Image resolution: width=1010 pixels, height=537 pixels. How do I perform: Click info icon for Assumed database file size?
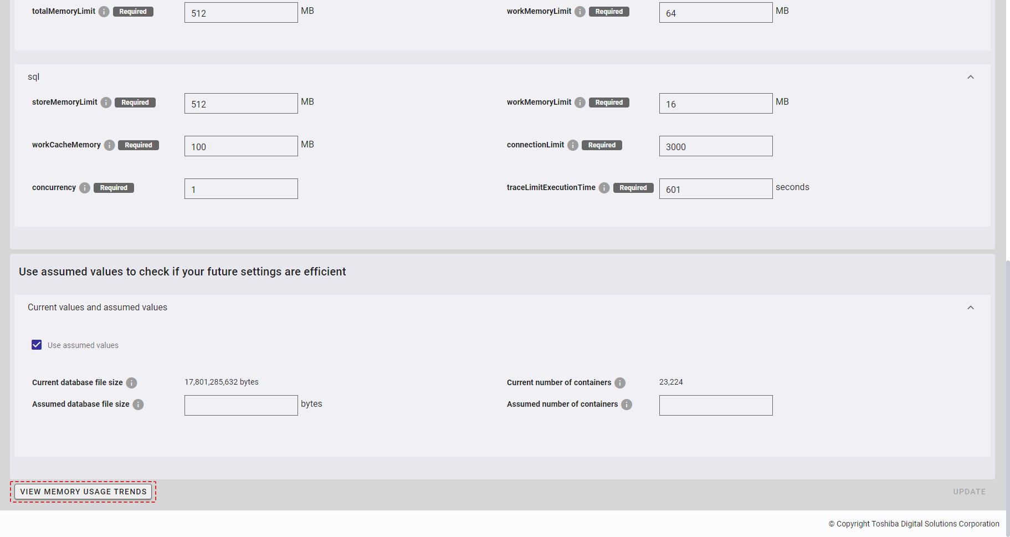click(139, 405)
